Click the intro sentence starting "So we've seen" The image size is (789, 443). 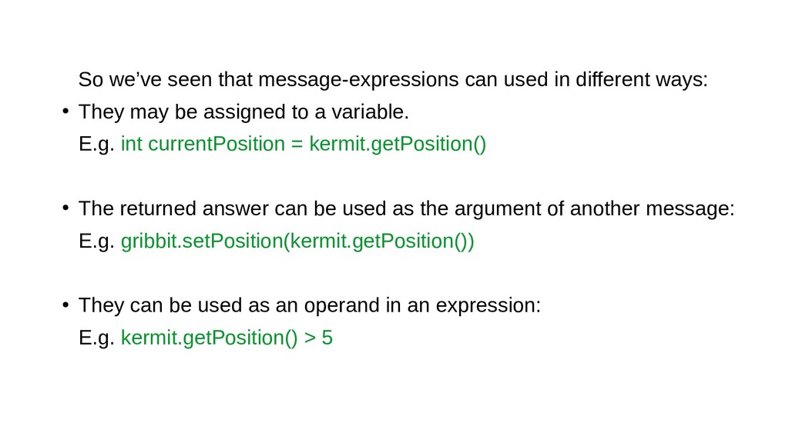click(x=393, y=80)
